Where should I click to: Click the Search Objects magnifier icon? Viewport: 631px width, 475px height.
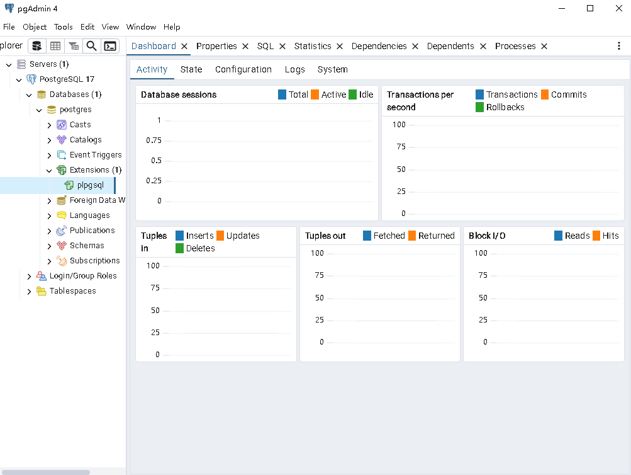[91, 46]
